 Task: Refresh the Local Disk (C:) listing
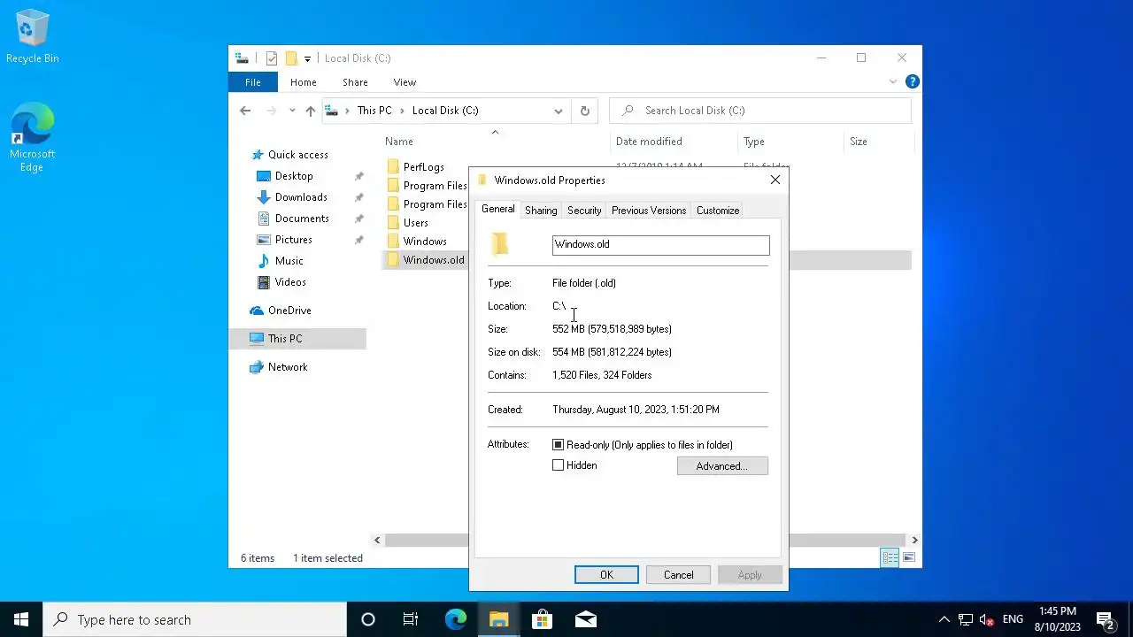[x=584, y=111]
